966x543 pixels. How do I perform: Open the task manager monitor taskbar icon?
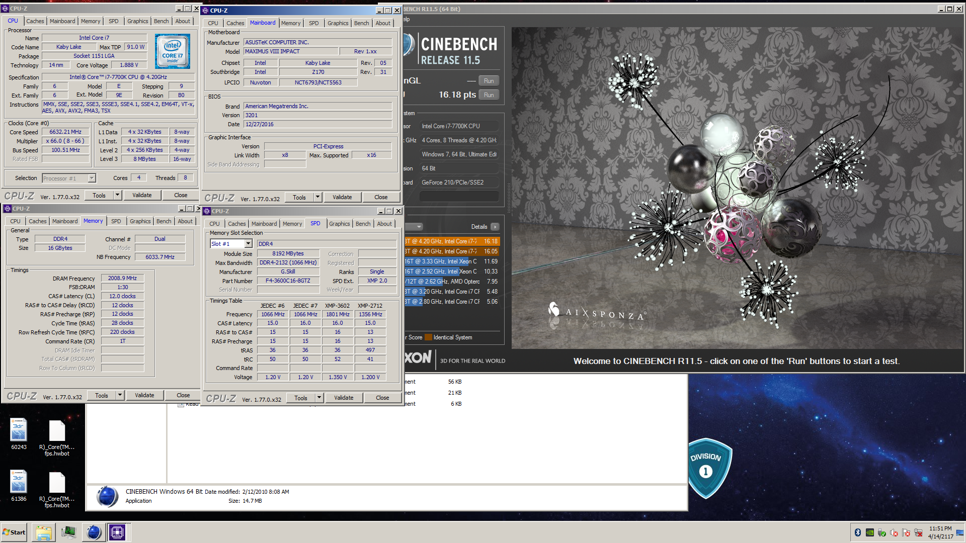coord(68,532)
